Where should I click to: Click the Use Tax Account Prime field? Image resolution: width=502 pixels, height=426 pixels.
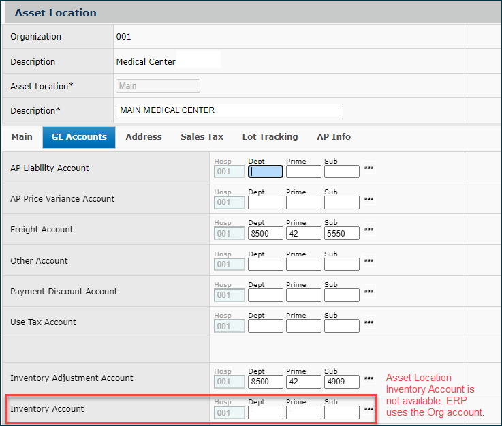point(303,326)
